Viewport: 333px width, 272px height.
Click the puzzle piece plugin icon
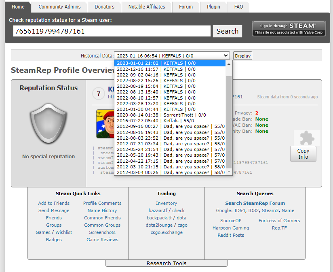(307, 138)
